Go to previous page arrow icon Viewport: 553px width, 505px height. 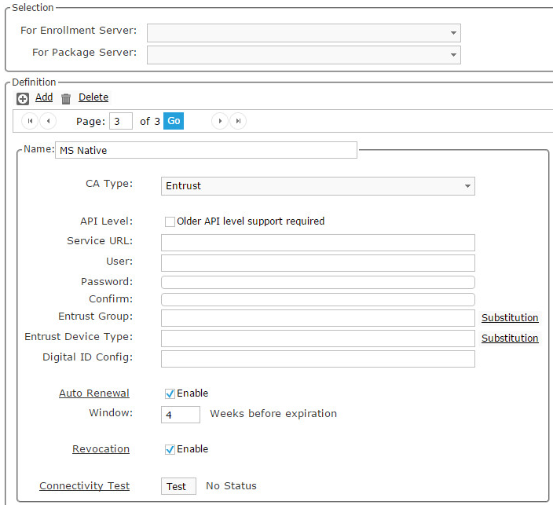pyautogui.click(x=48, y=121)
